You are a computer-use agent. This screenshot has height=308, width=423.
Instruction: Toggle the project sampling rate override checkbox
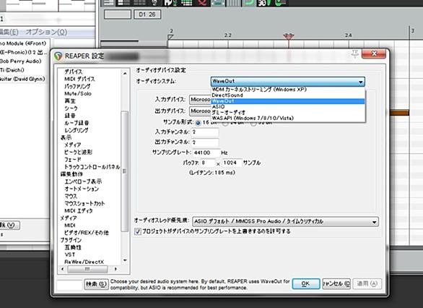click(x=138, y=231)
